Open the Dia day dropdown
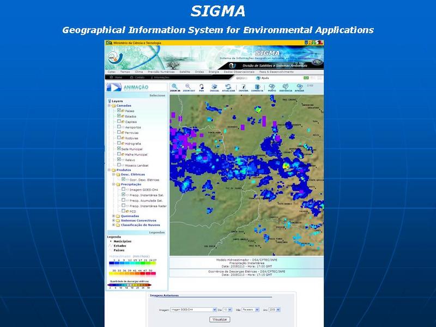The image size is (436, 327). pos(227,310)
